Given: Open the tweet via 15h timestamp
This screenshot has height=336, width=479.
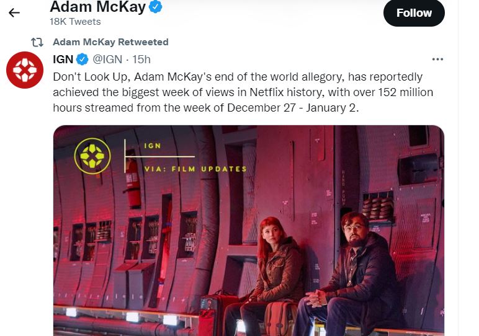Looking at the screenshot, I should click(141, 60).
